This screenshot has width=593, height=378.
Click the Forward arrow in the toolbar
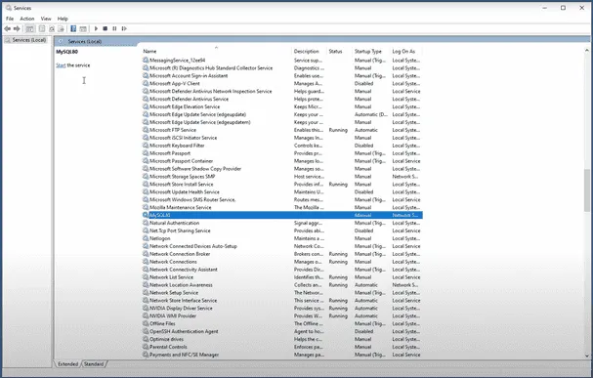17,28
